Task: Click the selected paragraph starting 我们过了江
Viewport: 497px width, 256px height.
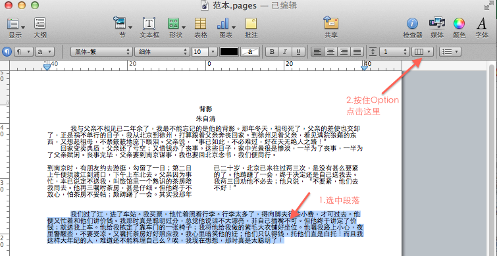Action: tap(205, 227)
